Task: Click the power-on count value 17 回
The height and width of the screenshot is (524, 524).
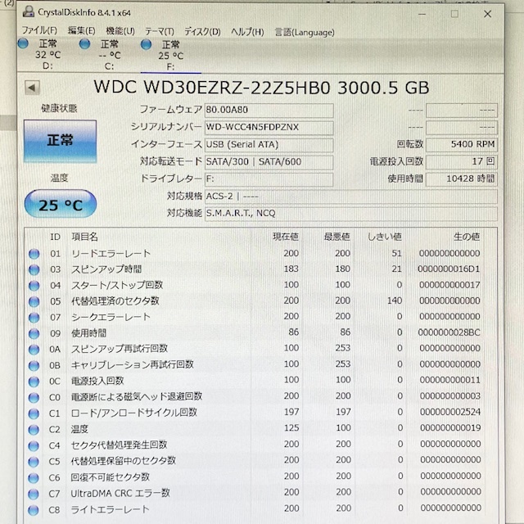Action: pyautogui.click(x=462, y=162)
